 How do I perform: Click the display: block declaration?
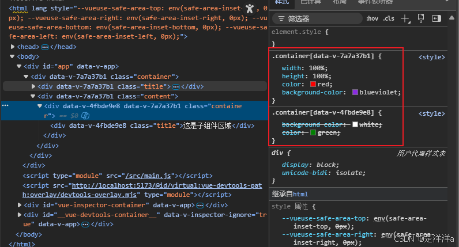310,165
